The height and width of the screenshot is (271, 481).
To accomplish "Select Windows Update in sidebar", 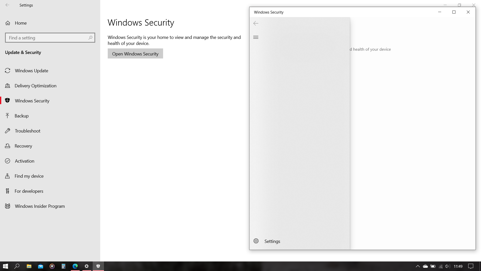I will [50, 71].
